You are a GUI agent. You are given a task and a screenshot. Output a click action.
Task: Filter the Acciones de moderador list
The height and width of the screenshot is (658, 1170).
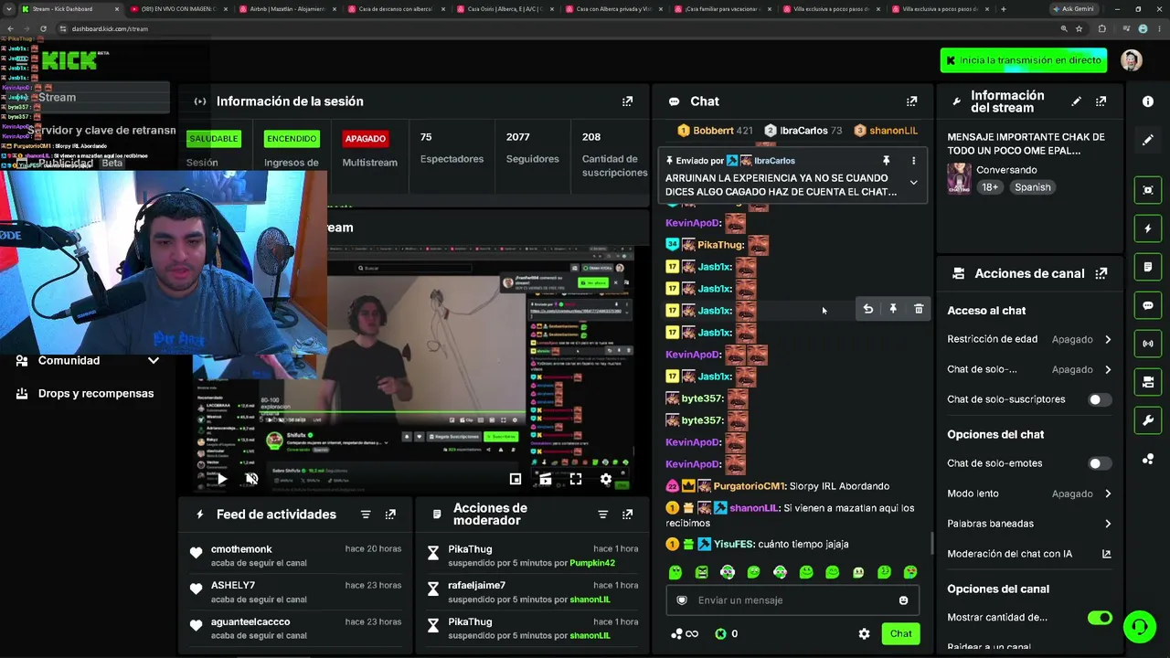point(602,515)
